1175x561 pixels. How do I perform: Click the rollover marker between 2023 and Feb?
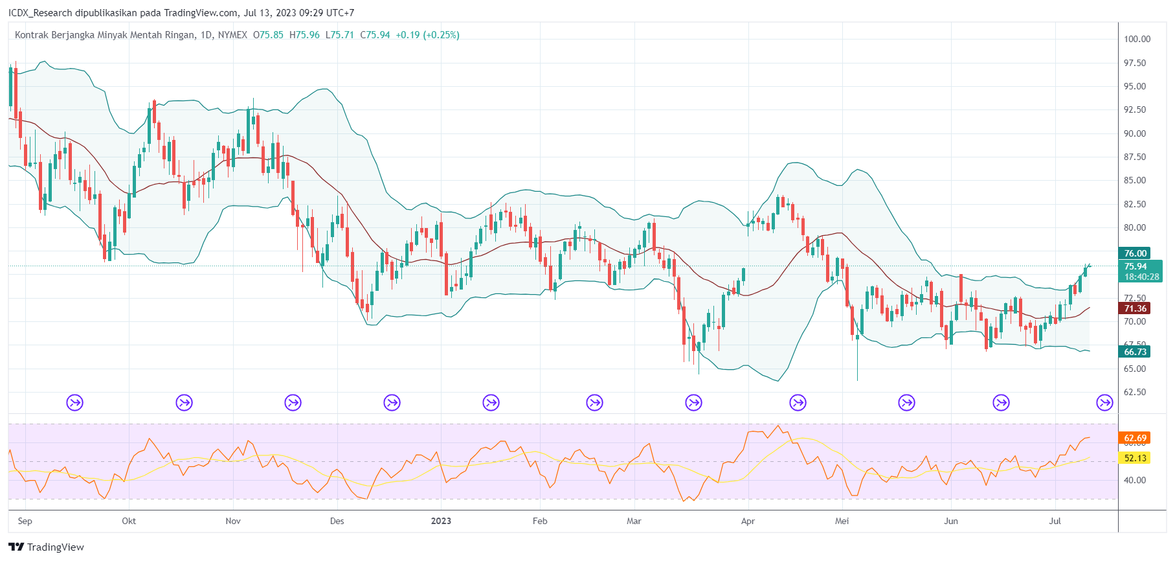pos(491,403)
